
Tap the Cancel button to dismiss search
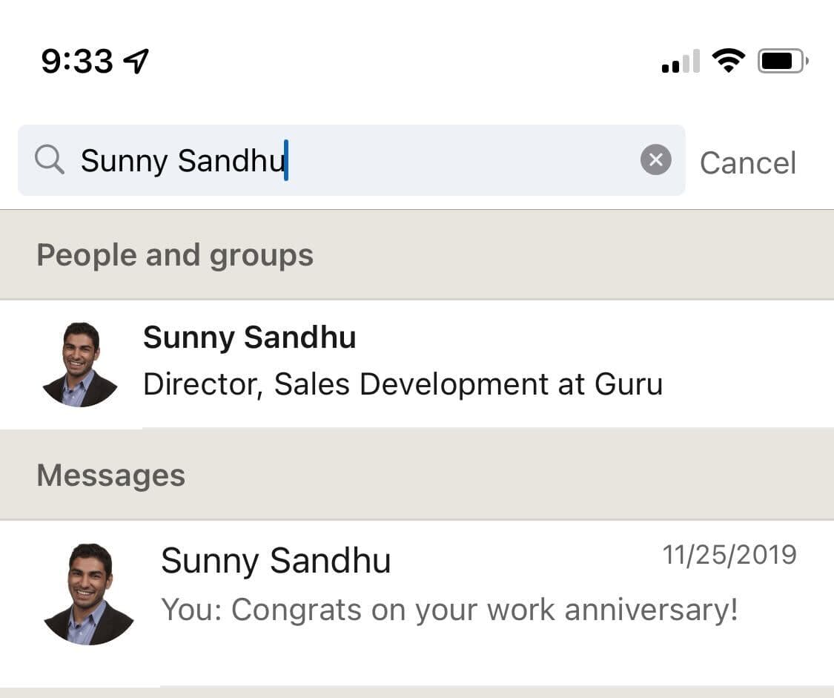[x=748, y=162]
